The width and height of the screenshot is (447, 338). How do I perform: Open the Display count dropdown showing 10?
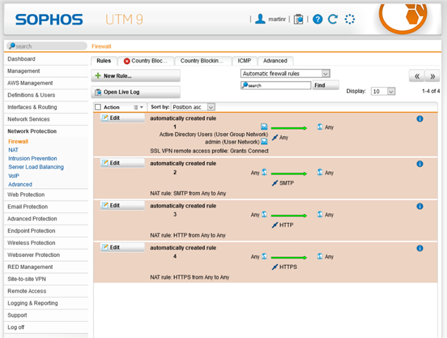[x=383, y=92]
